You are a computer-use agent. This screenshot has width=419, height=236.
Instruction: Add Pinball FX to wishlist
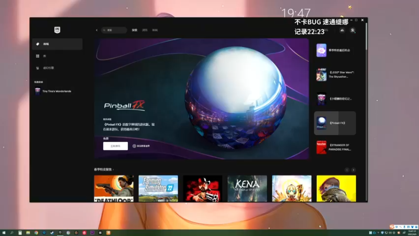click(x=141, y=146)
